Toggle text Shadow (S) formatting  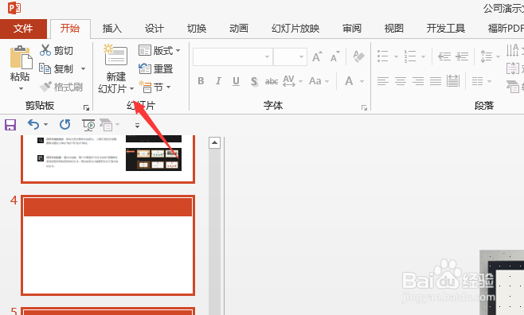[x=254, y=81]
